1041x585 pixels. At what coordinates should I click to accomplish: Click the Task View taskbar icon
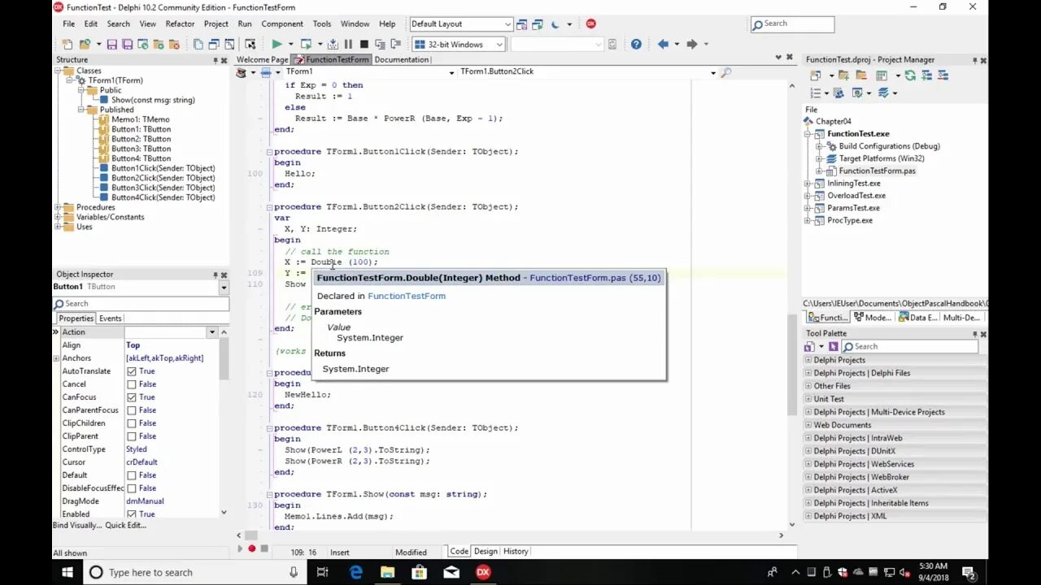322,572
